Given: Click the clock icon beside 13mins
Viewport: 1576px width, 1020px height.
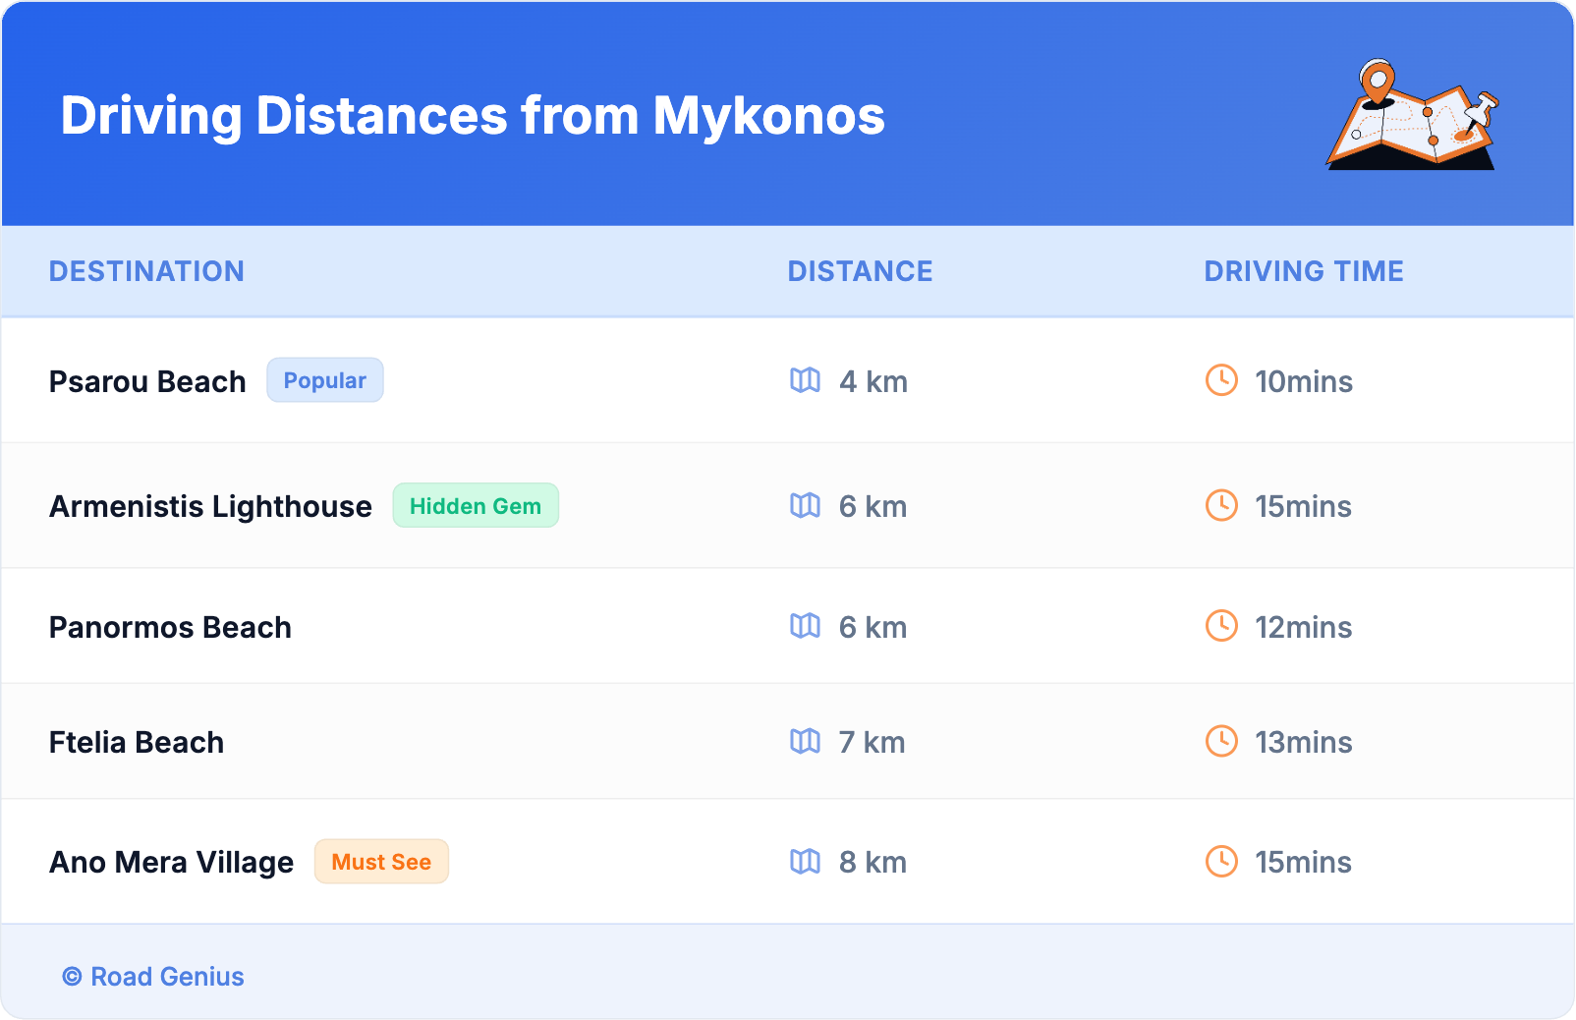Looking at the screenshot, I should [1221, 741].
